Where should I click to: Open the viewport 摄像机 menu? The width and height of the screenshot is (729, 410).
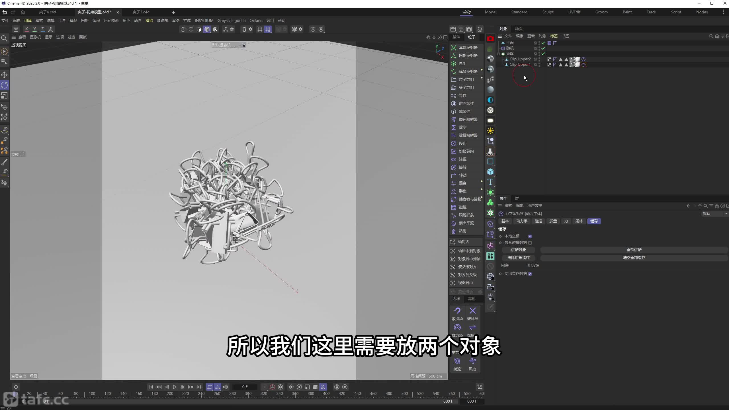coord(35,37)
